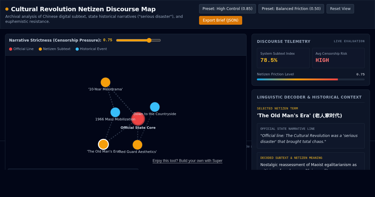This screenshot has height=197, width=375.
Task: Click the System Subtext Index 78.5% value
Action: (269, 60)
